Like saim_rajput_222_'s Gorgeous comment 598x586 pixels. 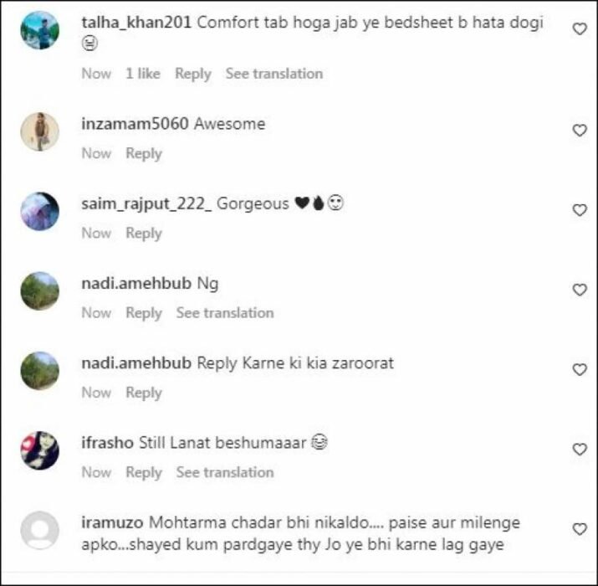pos(580,210)
